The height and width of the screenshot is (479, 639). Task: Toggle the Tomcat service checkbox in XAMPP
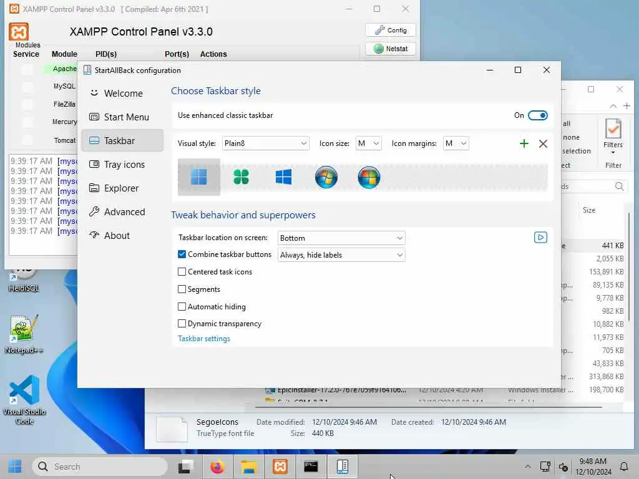point(27,140)
